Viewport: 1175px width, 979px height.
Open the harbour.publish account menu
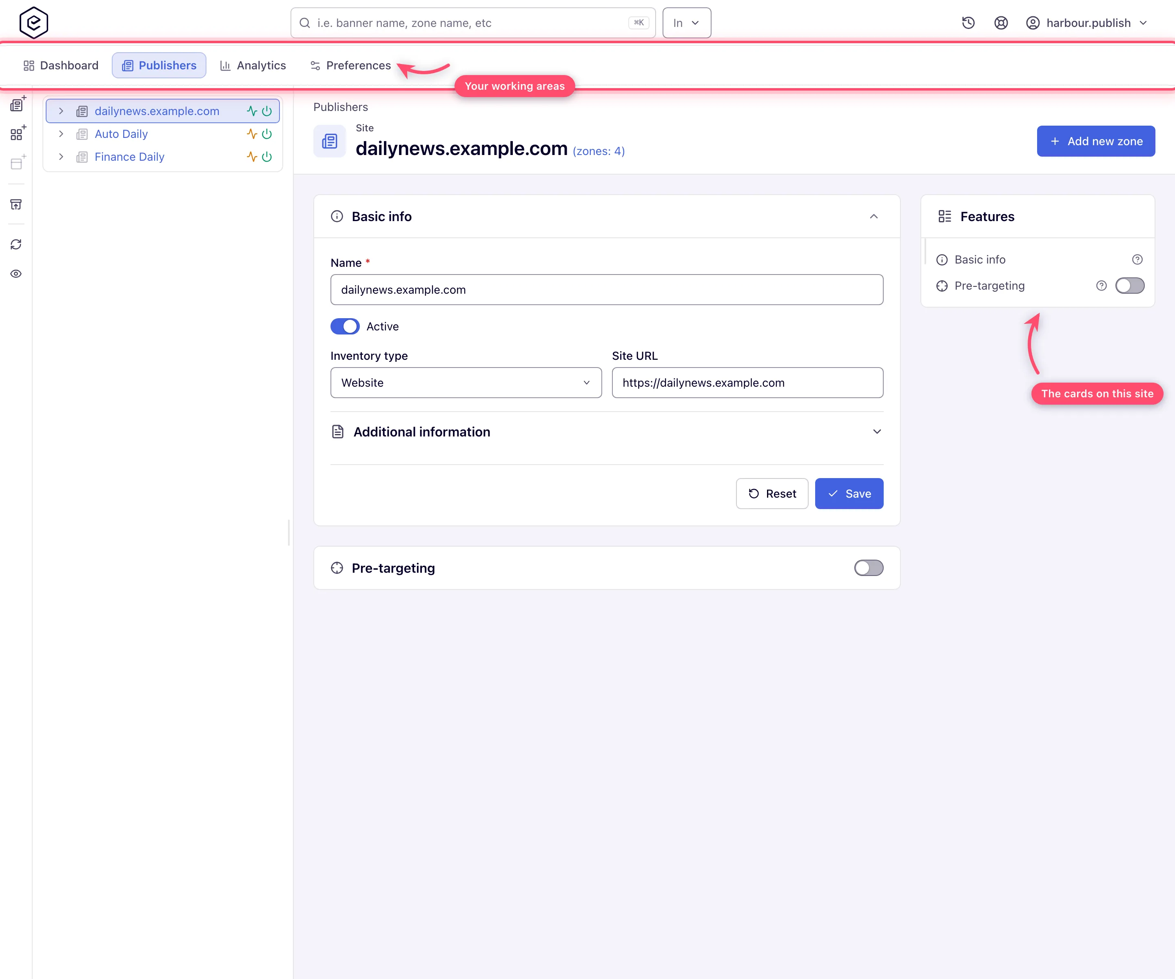point(1086,23)
